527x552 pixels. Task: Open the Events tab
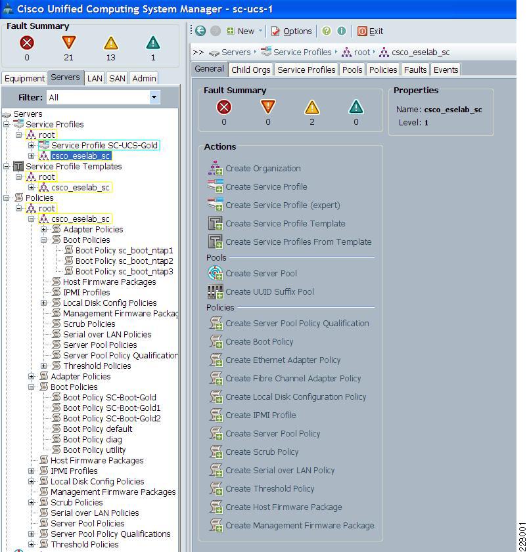click(x=446, y=70)
